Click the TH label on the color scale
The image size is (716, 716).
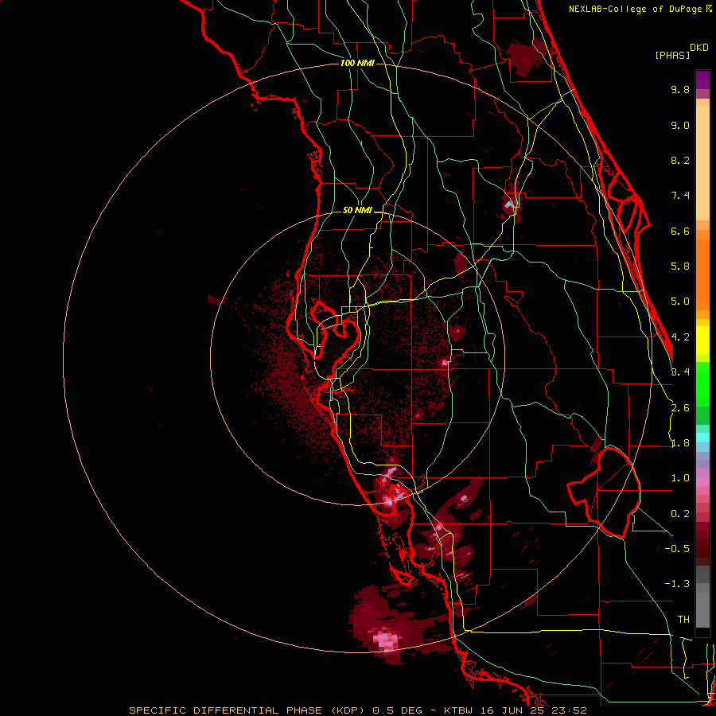pyautogui.click(x=683, y=620)
